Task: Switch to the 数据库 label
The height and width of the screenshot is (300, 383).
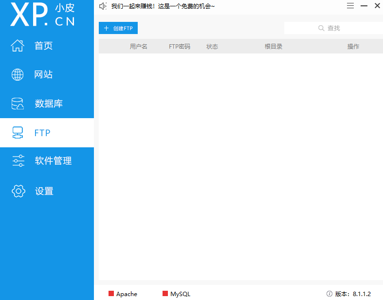Action: (49, 104)
